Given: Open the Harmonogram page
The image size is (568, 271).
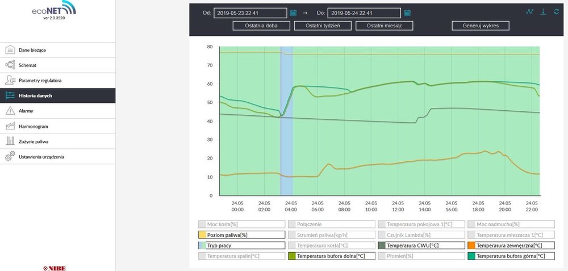Looking at the screenshot, I should tap(32, 126).
